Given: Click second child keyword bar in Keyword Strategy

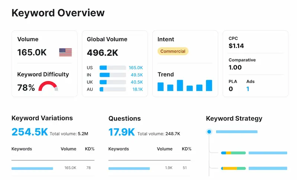Looking at the screenshot, I should point(268,168).
